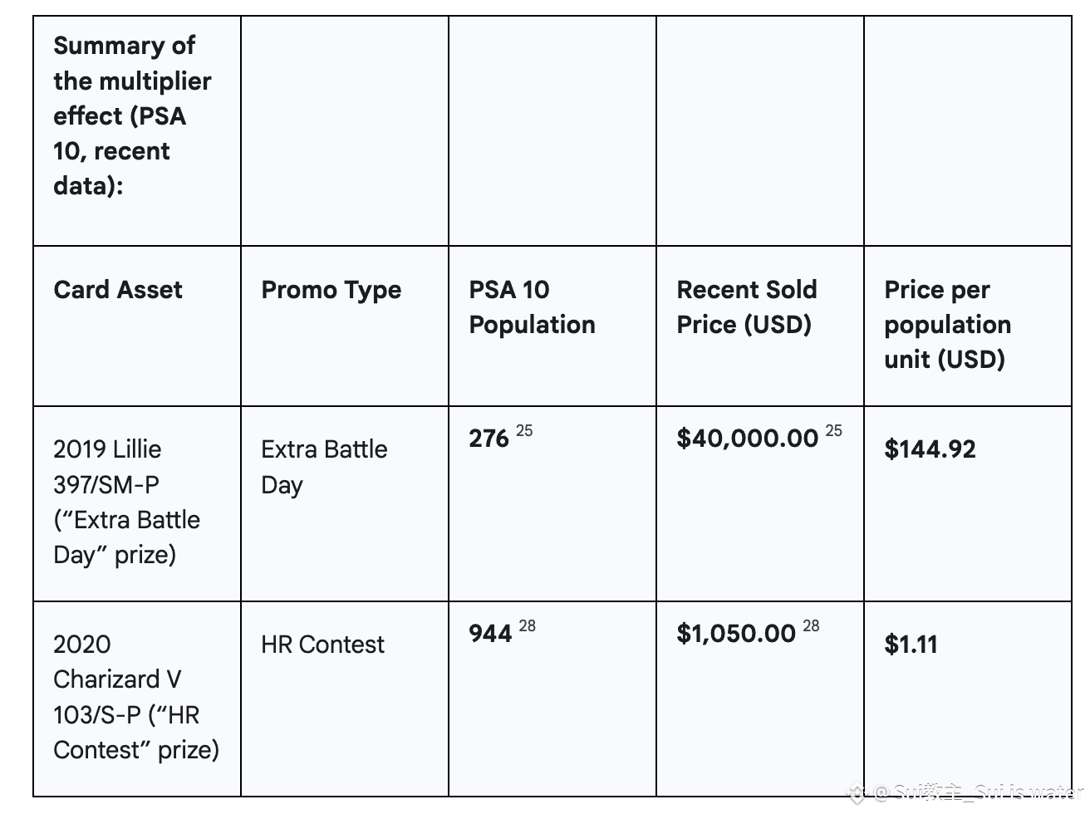
Task: Select the "Promo Type" column header
Action: pos(331,290)
